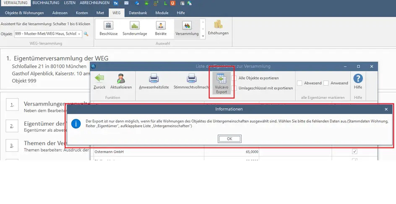Tick Umlageschlüssel mit exportieren
The height and width of the screenshot is (204, 396).
click(234, 88)
